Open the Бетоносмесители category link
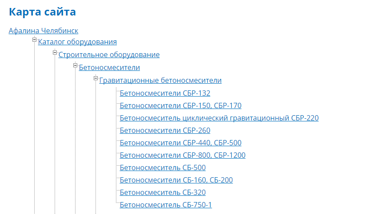Screen dimensions: 378x214 tap(109, 68)
